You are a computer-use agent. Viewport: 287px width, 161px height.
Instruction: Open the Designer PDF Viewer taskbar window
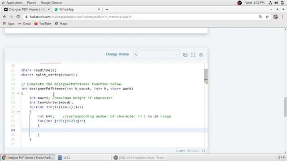pyautogui.click(x=28, y=157)
